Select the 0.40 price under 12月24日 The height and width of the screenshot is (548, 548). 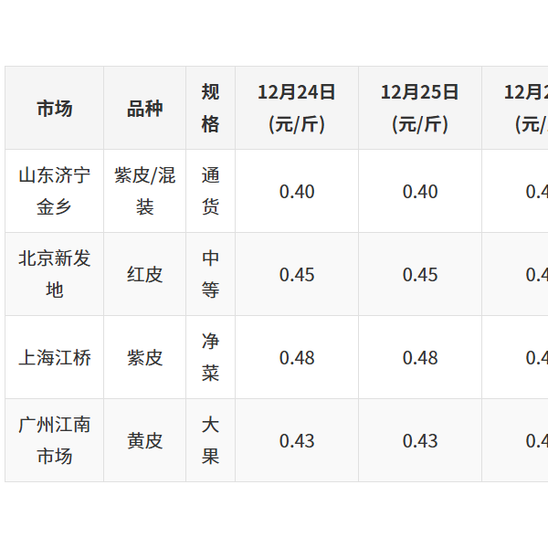297,191
